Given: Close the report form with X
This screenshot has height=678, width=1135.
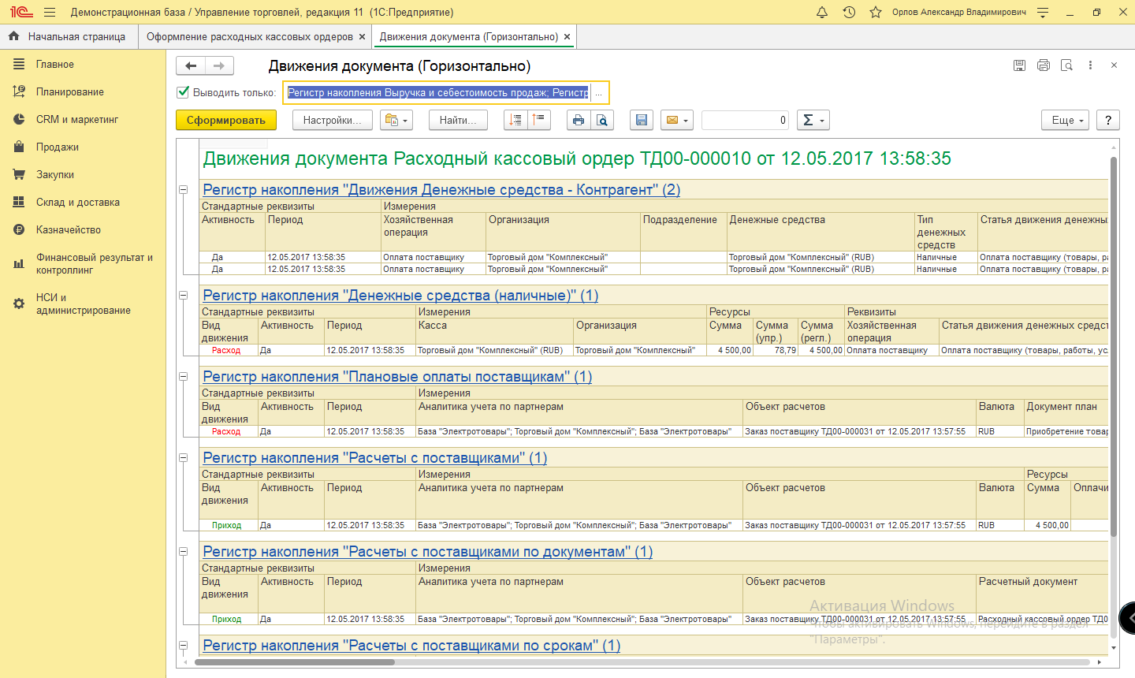Looking at the screenshot, I should [1114, 65].
